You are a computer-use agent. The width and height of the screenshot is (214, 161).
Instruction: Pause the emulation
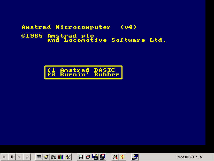click(12, 157)
